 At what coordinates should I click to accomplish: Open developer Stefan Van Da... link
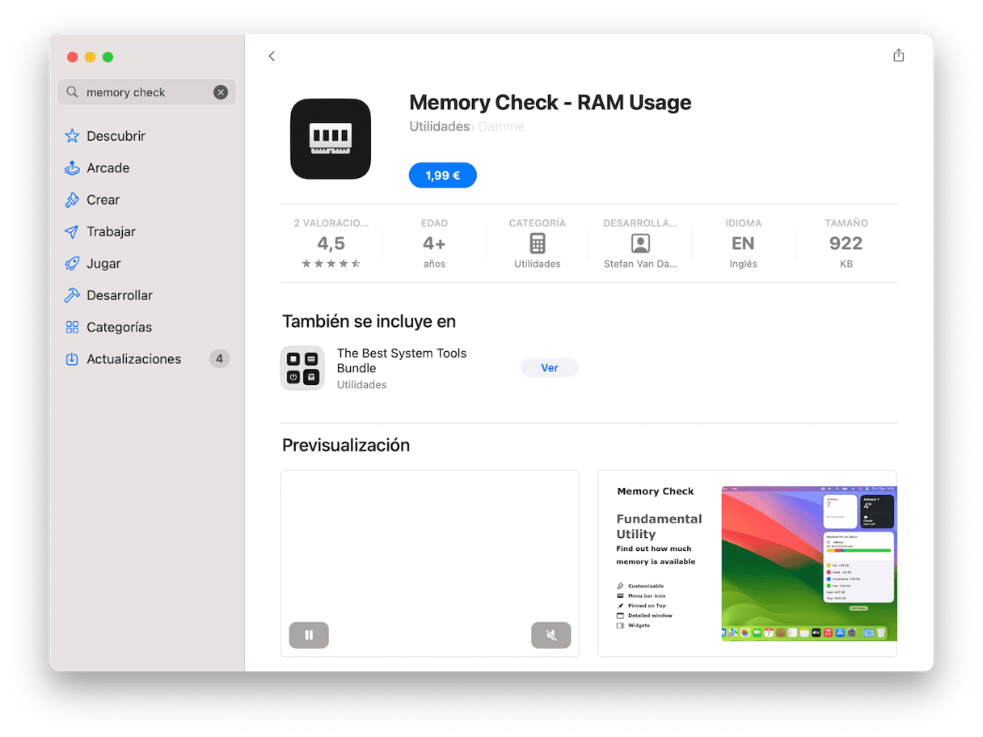pyautogui.click(x=640, y=264)
